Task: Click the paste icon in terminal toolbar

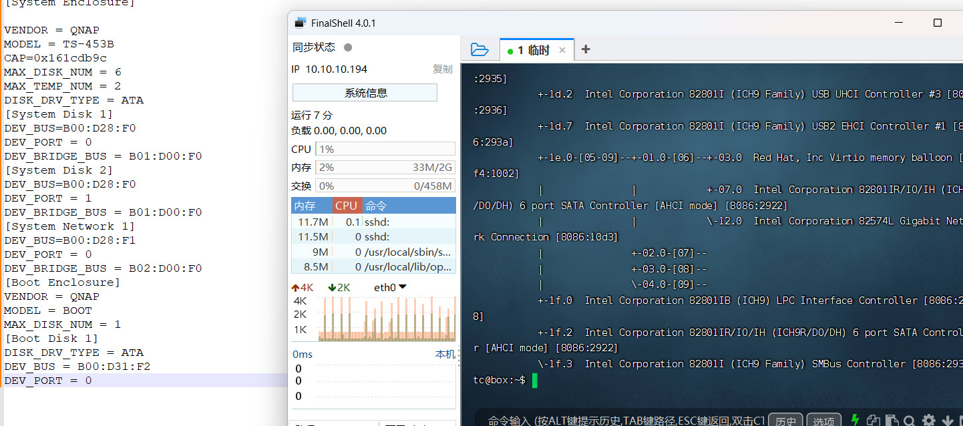Action: [x=892, y=421]
